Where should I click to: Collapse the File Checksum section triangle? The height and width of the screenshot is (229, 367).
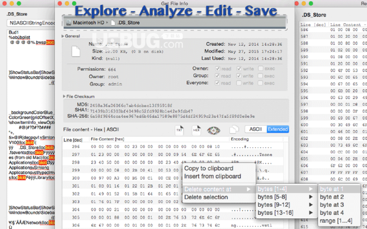64,96
